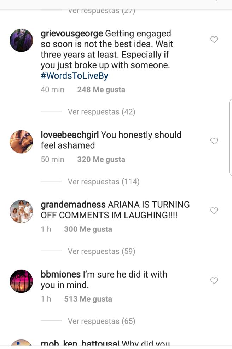Open bbmiones' sunset profile picture

[x=21, y=281]
